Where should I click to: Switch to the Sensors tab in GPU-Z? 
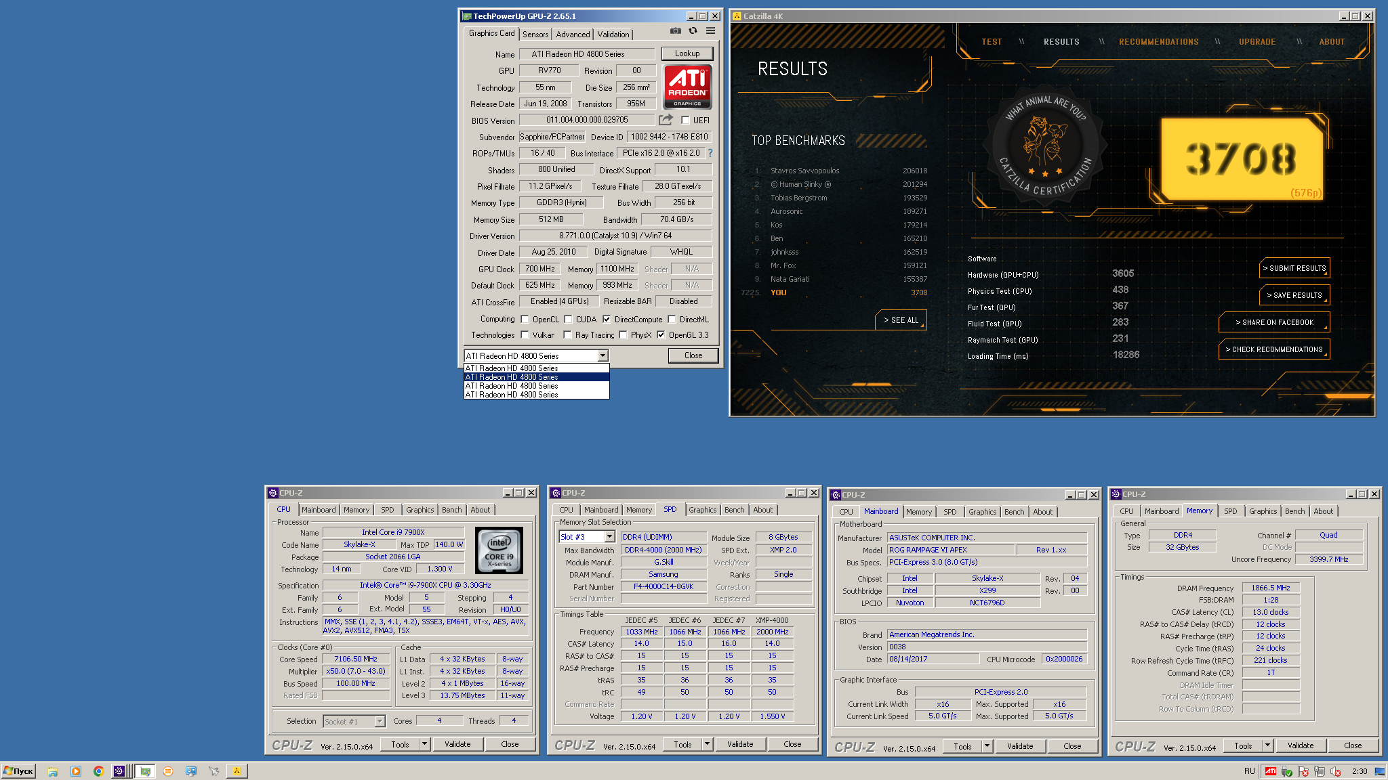535,35
